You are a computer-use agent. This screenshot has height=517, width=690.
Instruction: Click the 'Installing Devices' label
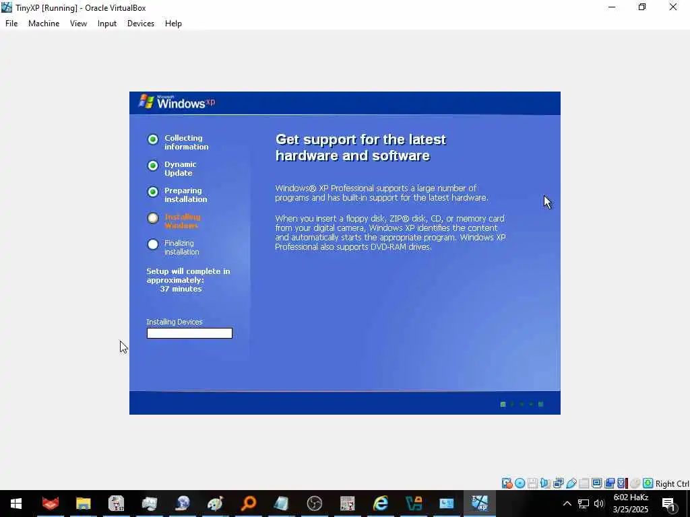coord(175,322)
